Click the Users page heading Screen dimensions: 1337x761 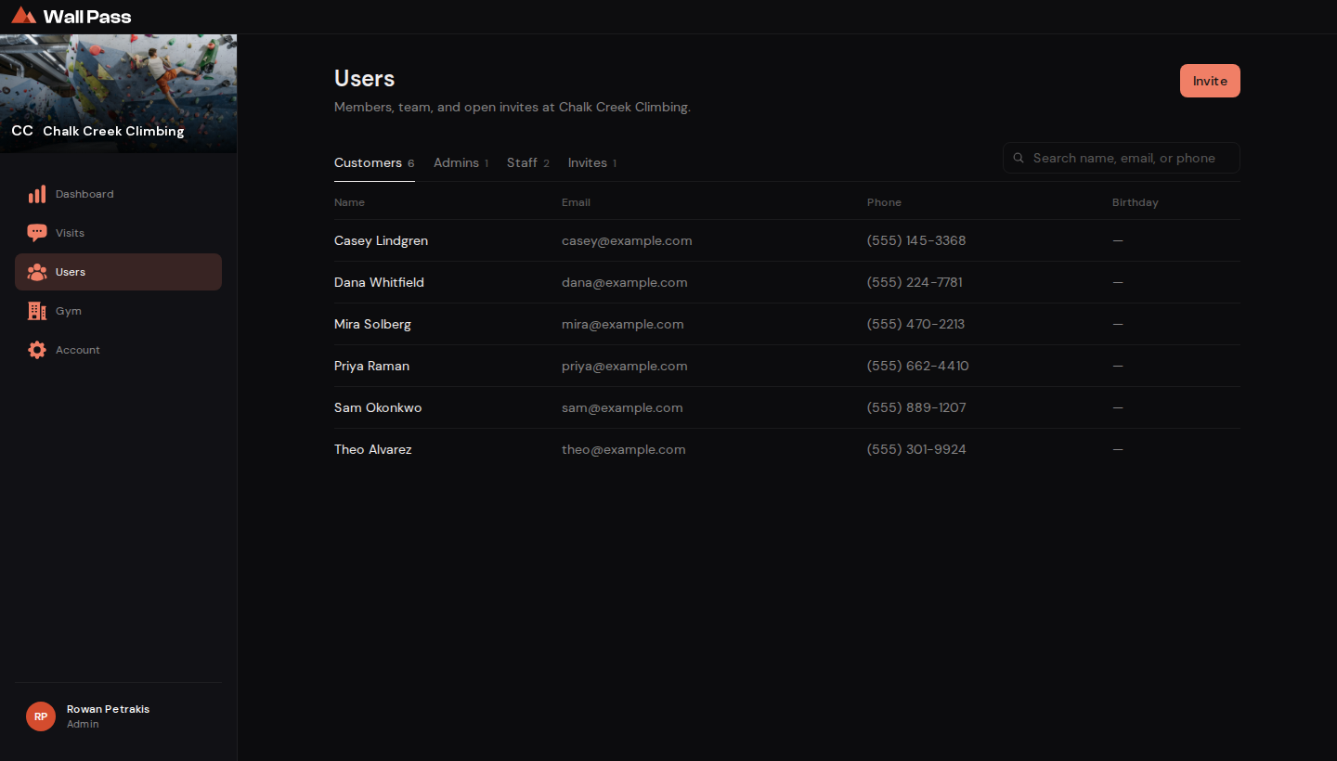[364, 79]
